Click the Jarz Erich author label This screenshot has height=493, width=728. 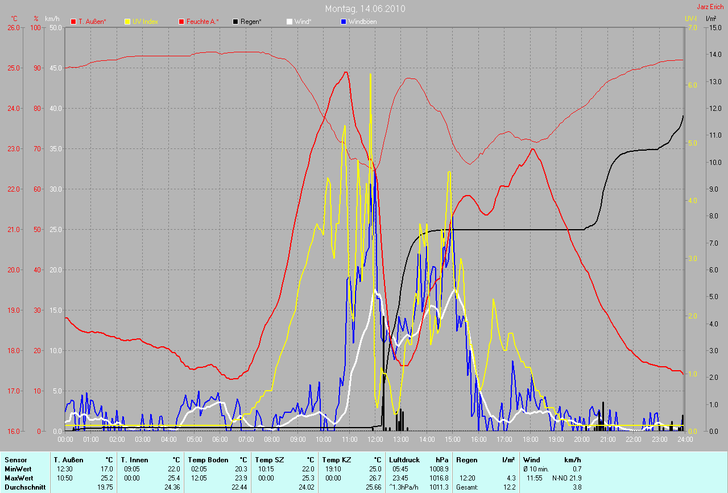point(710,7)
